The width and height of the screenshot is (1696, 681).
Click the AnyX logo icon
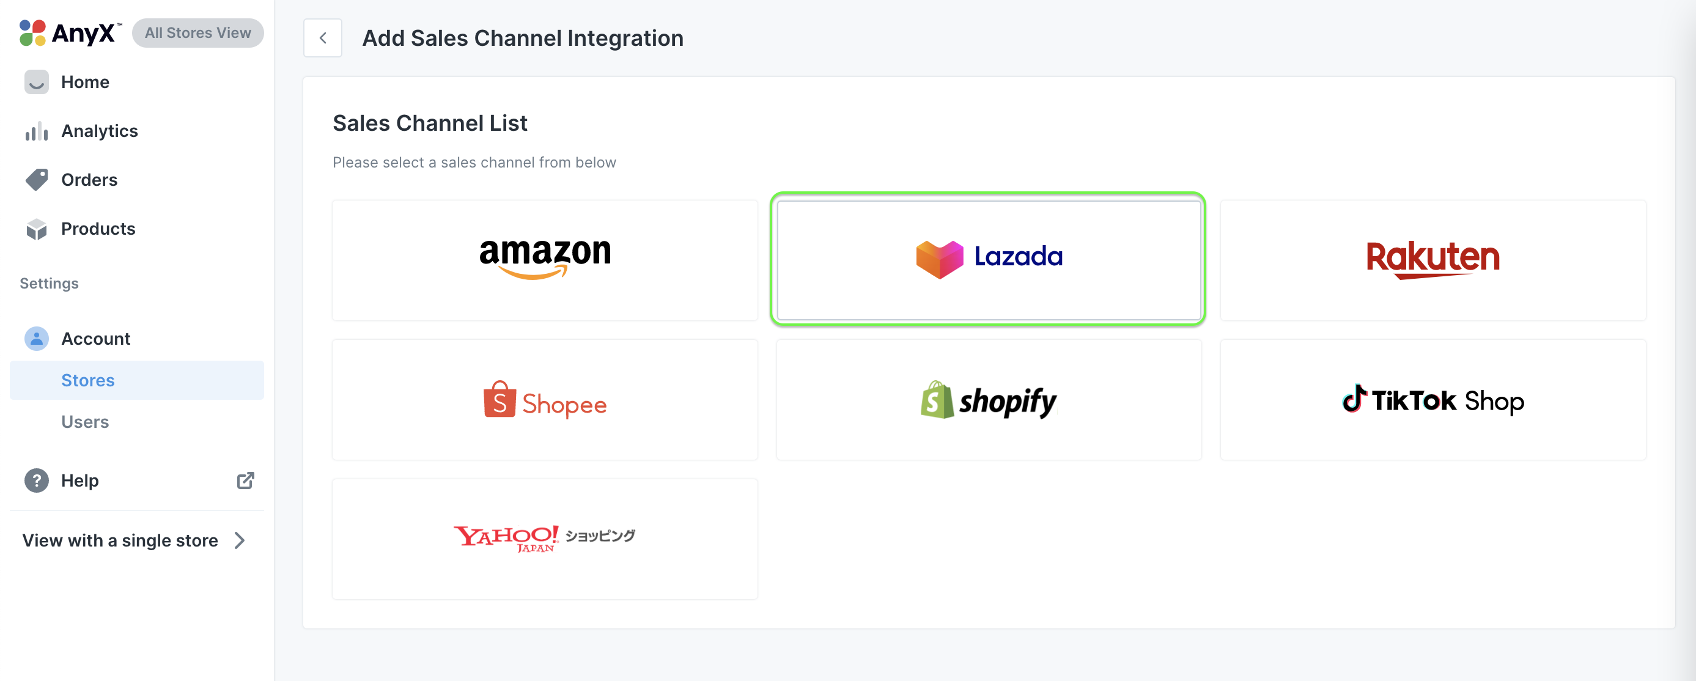pos(32,33)
